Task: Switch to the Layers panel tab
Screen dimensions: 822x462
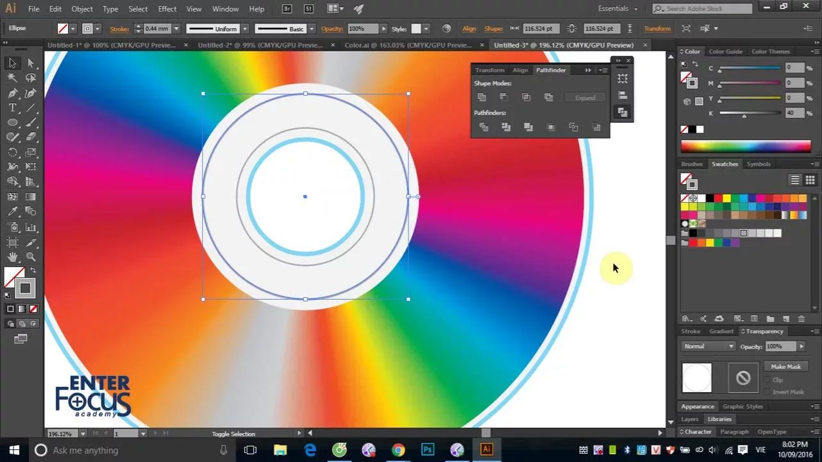Action: pyautogui.click(x=690, y=419)
